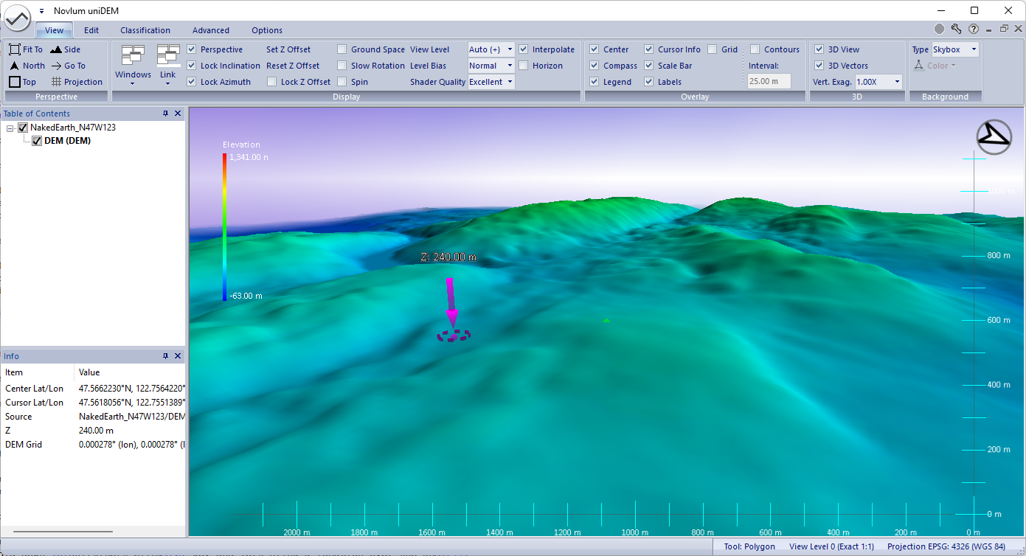Hide the Legend overlay

pyautogui.click(x=595, y=82)
